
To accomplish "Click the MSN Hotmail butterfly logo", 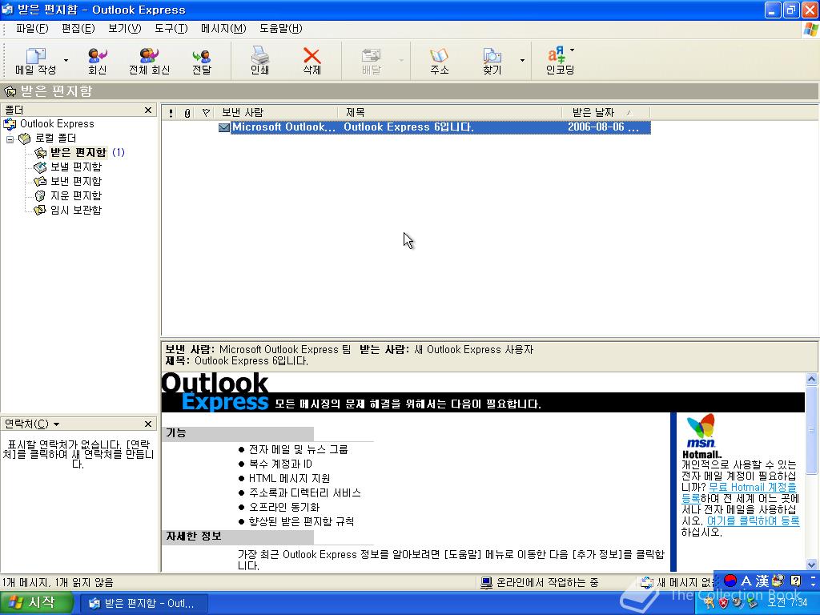I will point(701,436).
